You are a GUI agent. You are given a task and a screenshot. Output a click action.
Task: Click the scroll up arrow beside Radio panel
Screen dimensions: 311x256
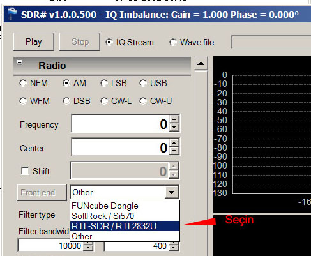pyautogui.click(x=201, y=63)
